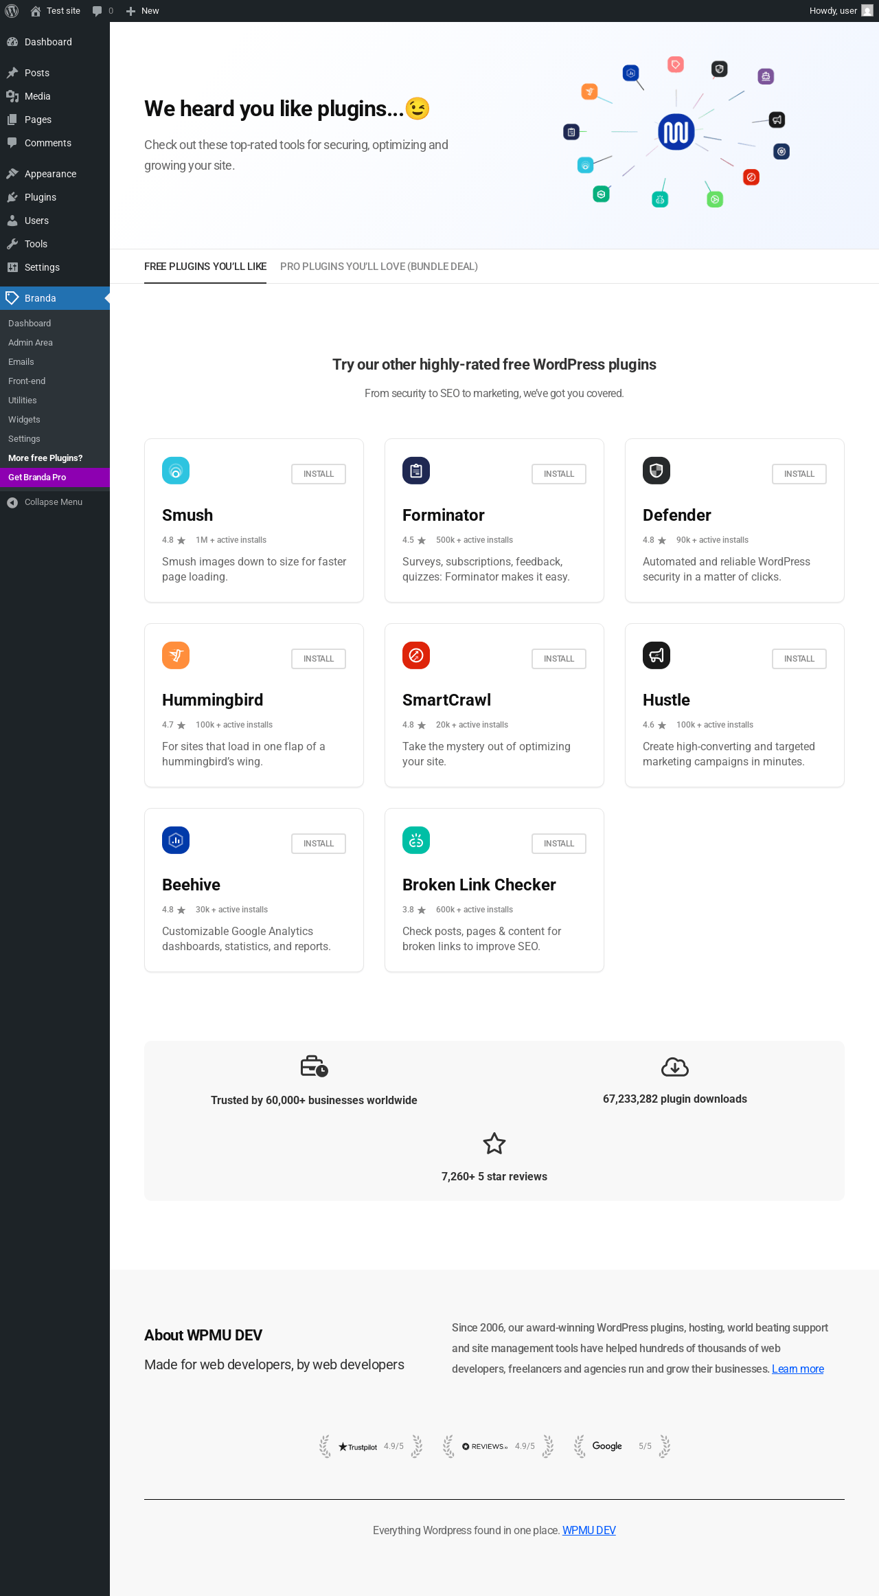Switch to Pro Plugins You'll Love tab

click(379, 267)
